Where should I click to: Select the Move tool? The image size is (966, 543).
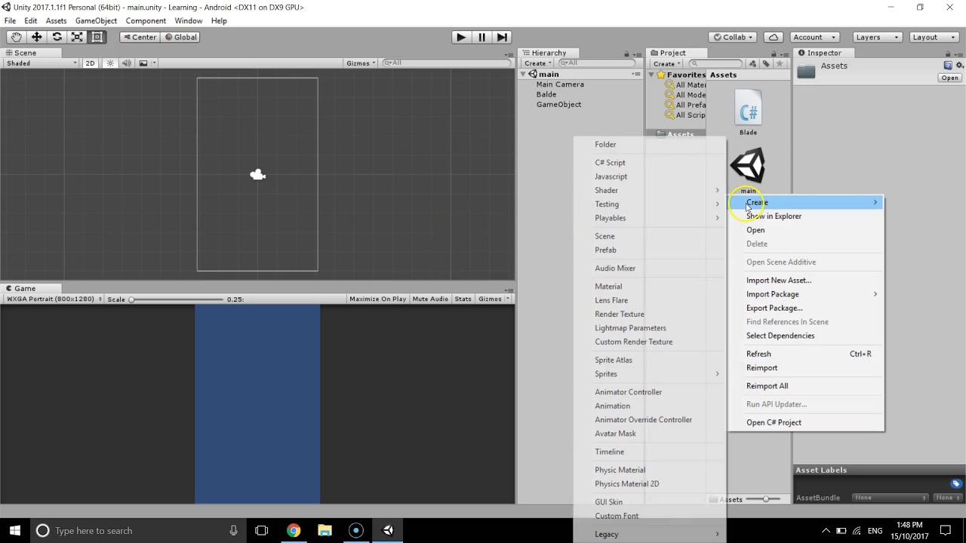[36, 37]
